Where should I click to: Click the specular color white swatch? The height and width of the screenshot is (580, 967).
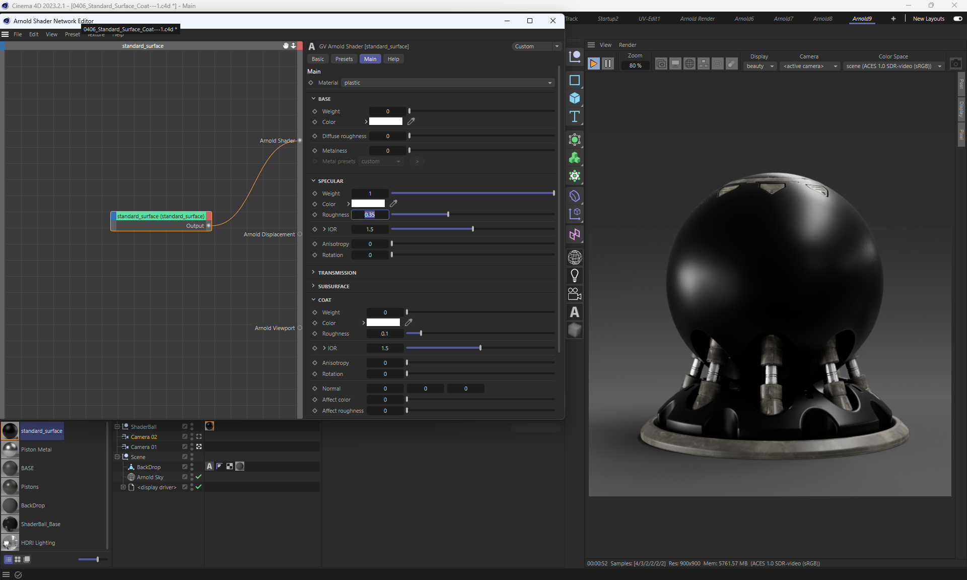(x=368, y=204)
